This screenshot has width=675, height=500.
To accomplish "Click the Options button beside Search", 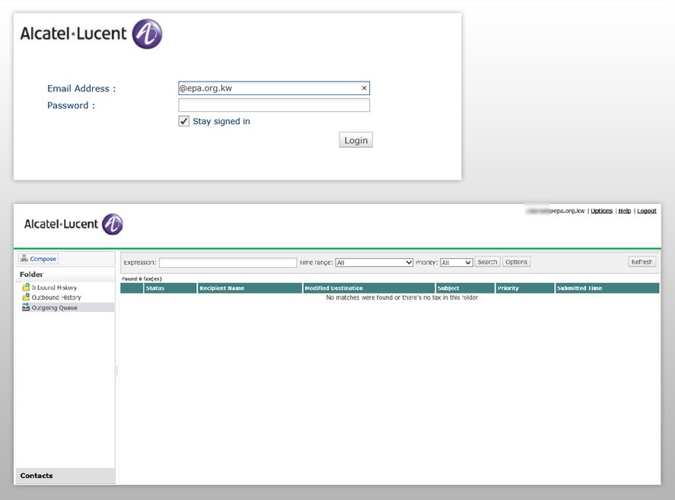I will pos(516,262).
